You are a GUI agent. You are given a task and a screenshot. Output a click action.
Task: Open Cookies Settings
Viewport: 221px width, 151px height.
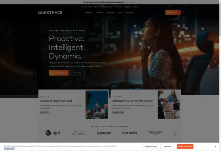[x=150, y=147]
